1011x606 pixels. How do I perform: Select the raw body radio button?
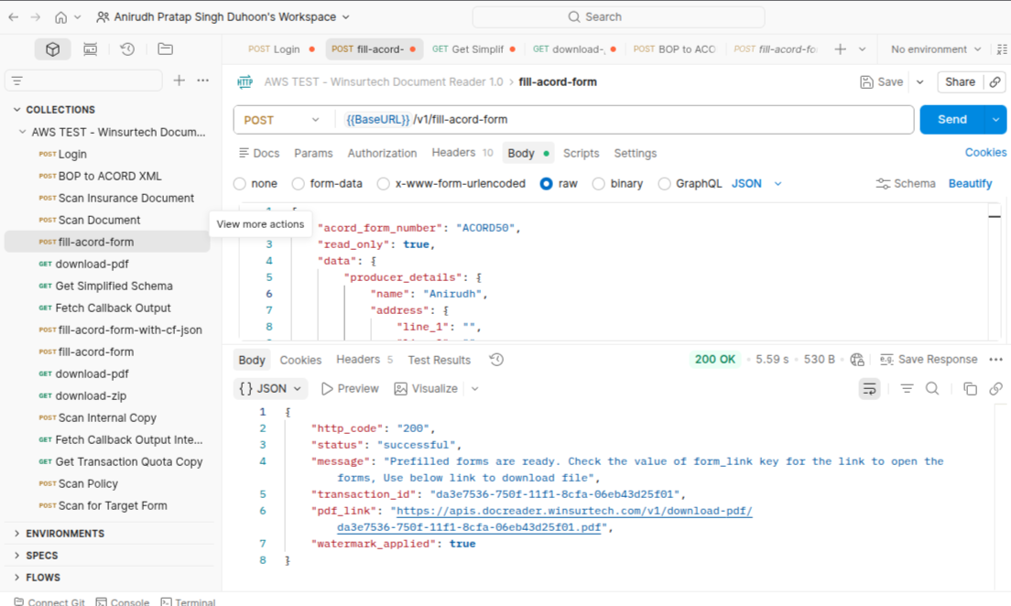click(x=546, y=184)
